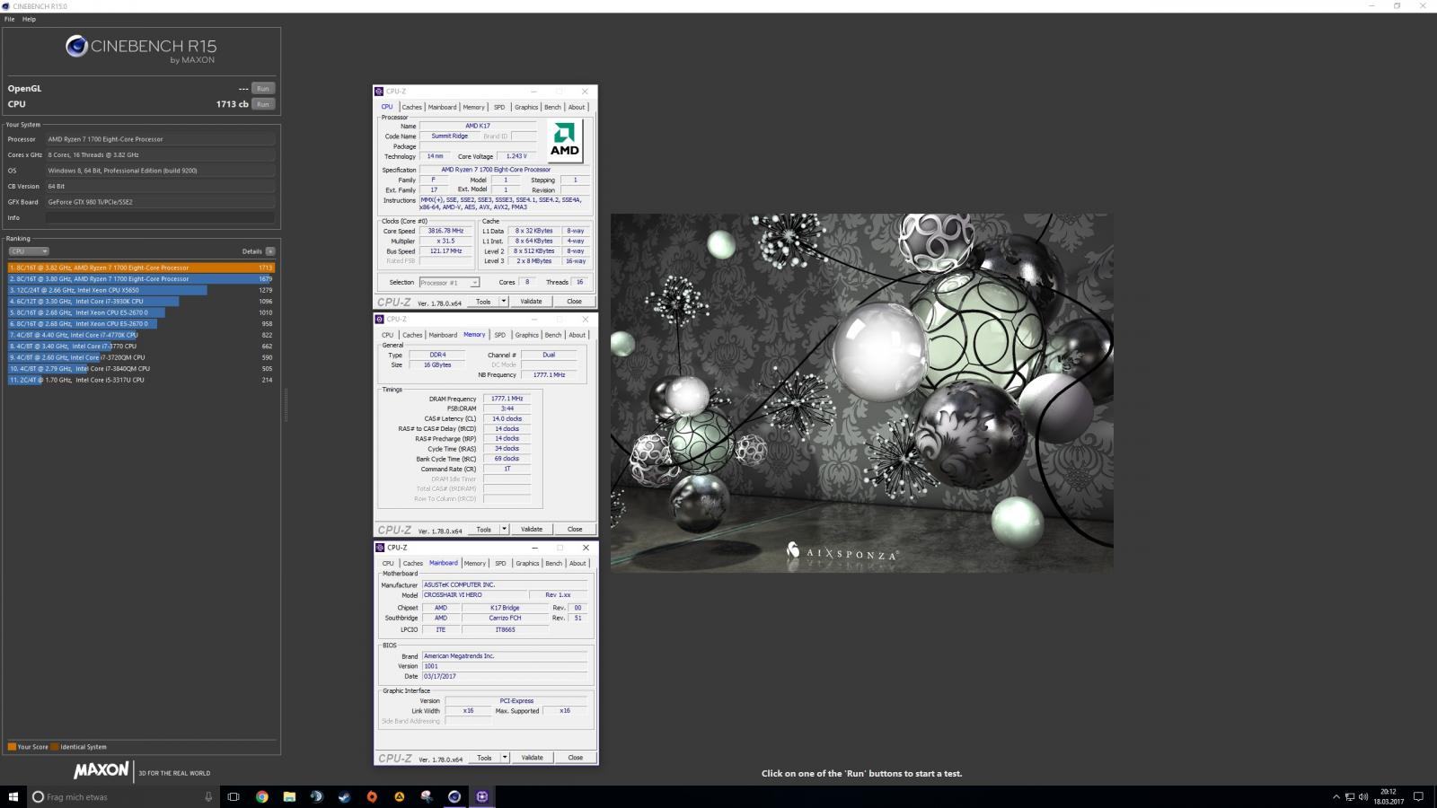The image size is (1437, 808).
Task: Open the Action Center notifications icon
Action: 1419,796
